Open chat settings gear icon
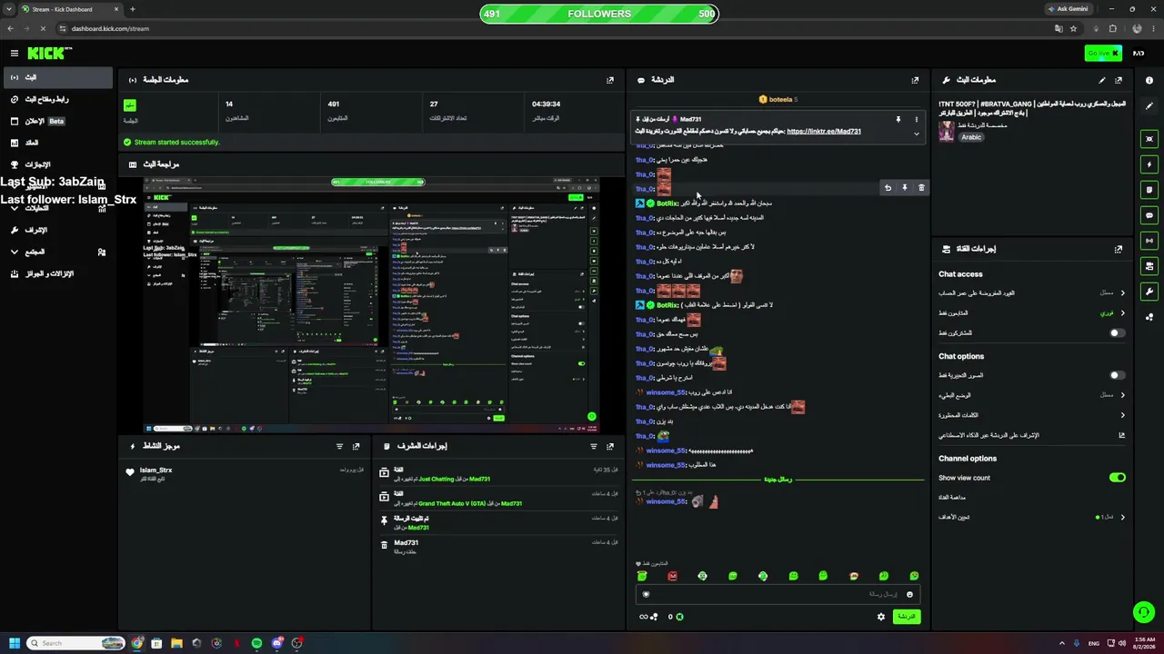The width and height of the screenshot is (1164, 654). (880, 617)
